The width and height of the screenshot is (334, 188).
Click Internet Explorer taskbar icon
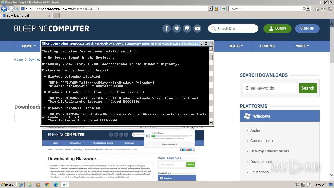point(21,185)
